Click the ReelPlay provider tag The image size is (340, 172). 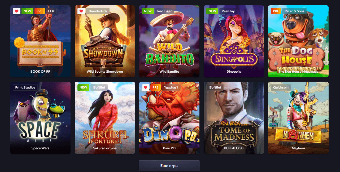tap(229, 11)
